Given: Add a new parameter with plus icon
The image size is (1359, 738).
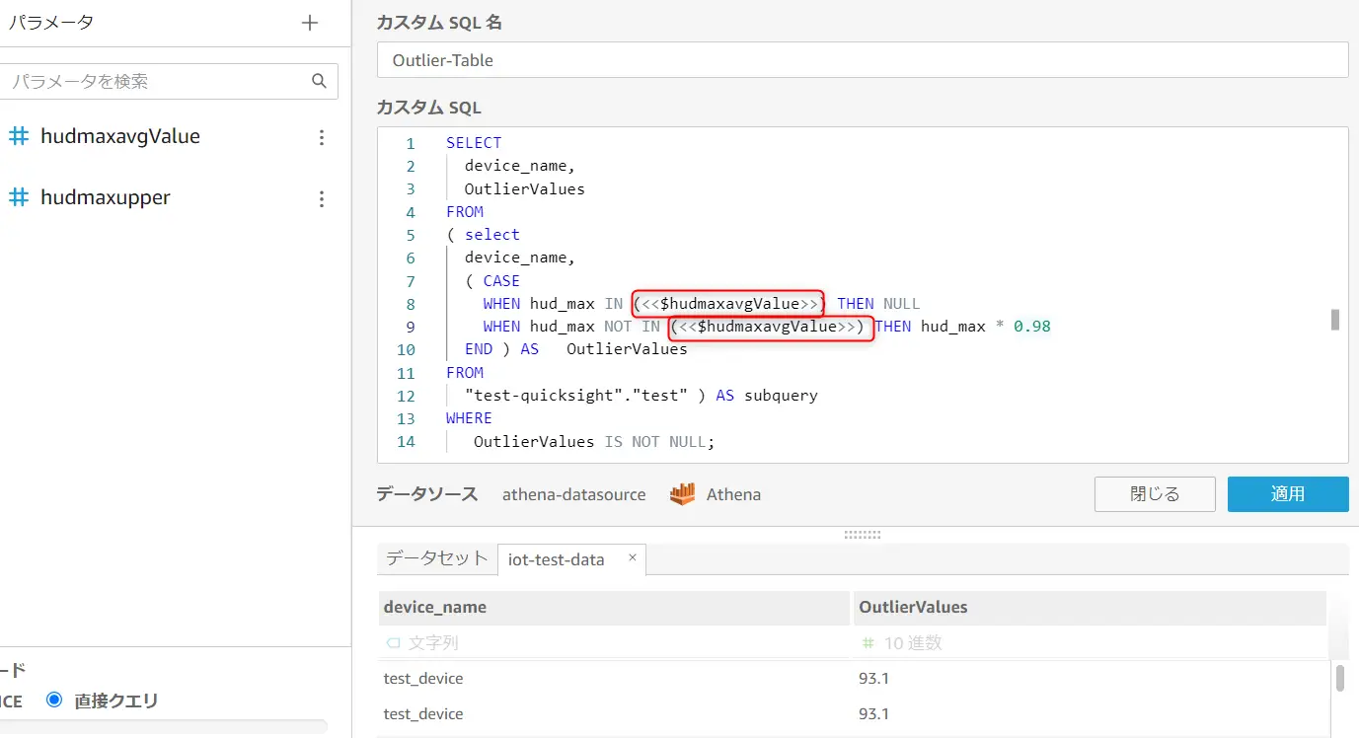Looking at the screenshot, I should (310, 23).
